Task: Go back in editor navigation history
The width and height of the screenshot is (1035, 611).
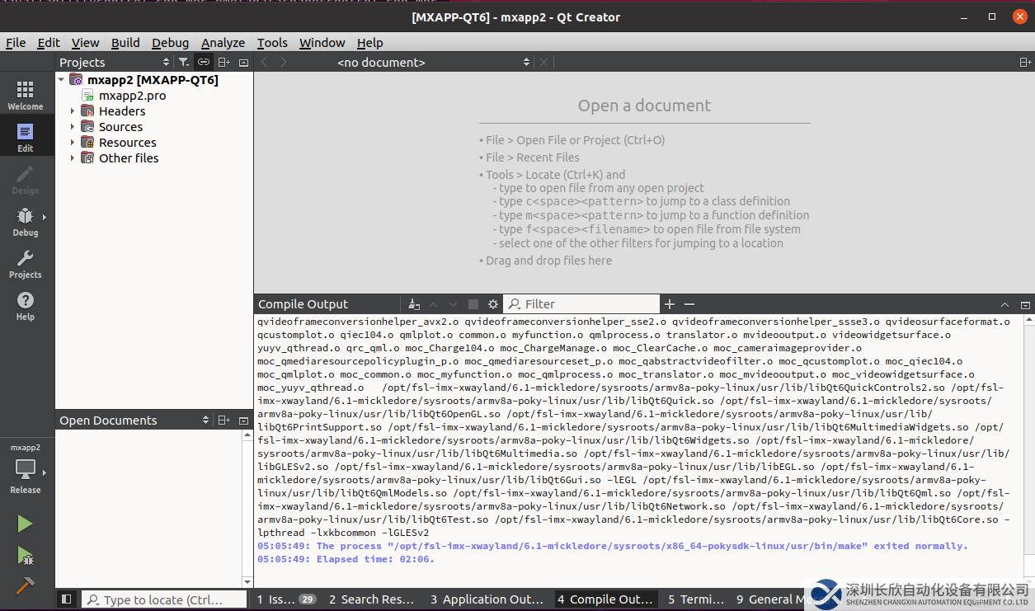Action: pos(265,62)
